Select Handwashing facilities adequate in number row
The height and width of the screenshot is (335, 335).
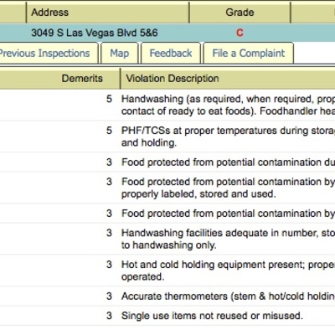click(167, 239)
